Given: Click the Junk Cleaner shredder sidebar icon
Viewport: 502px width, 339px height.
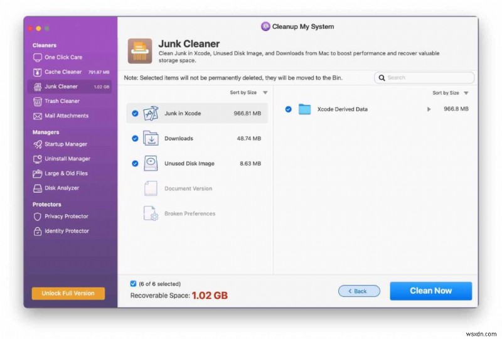Looking at the screenshot, I should tap(38, 87).
